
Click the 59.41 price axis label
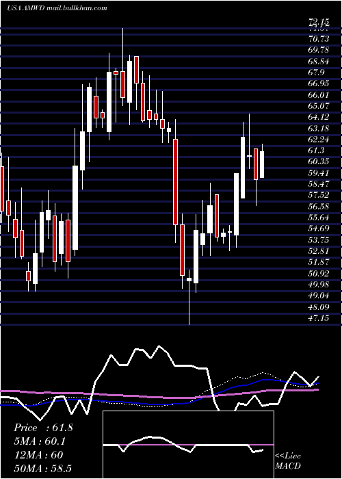click(319, 173)
